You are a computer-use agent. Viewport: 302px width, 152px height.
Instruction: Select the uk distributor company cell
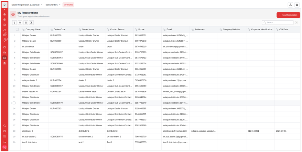click(35, 46)
